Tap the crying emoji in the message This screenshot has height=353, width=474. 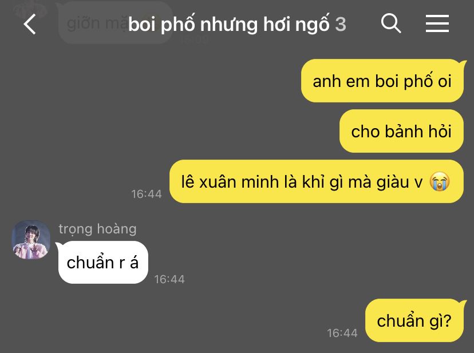pos(440,181)
